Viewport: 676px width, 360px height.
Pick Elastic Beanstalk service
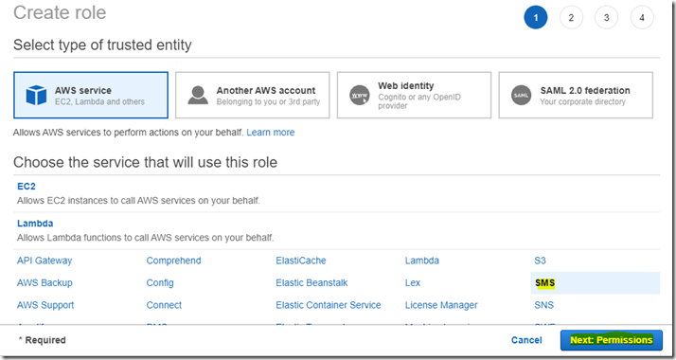coord(311,283)
